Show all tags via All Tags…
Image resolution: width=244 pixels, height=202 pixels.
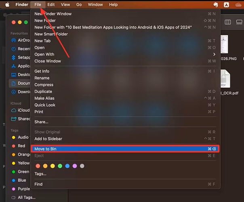point(23,198)
